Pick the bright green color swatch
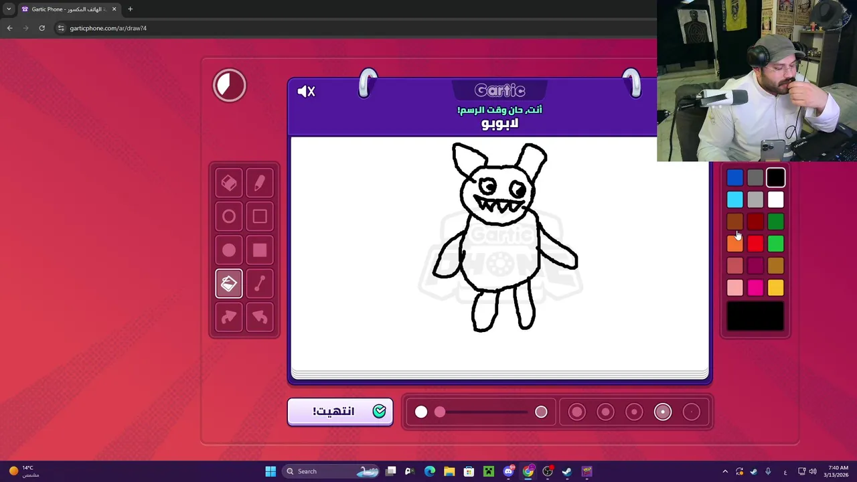857x482 pixels. [x=775, y=244]
